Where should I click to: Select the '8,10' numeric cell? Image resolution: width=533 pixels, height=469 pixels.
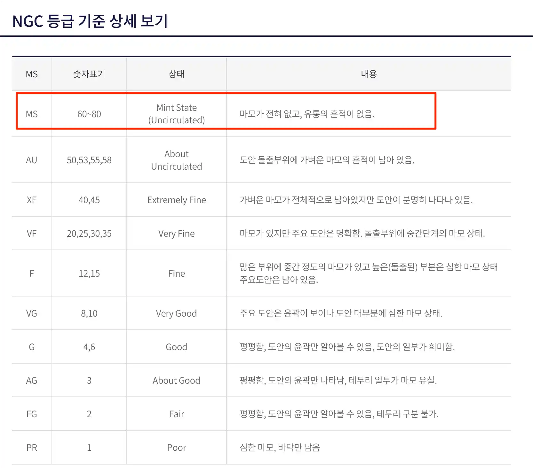point(89,313)
